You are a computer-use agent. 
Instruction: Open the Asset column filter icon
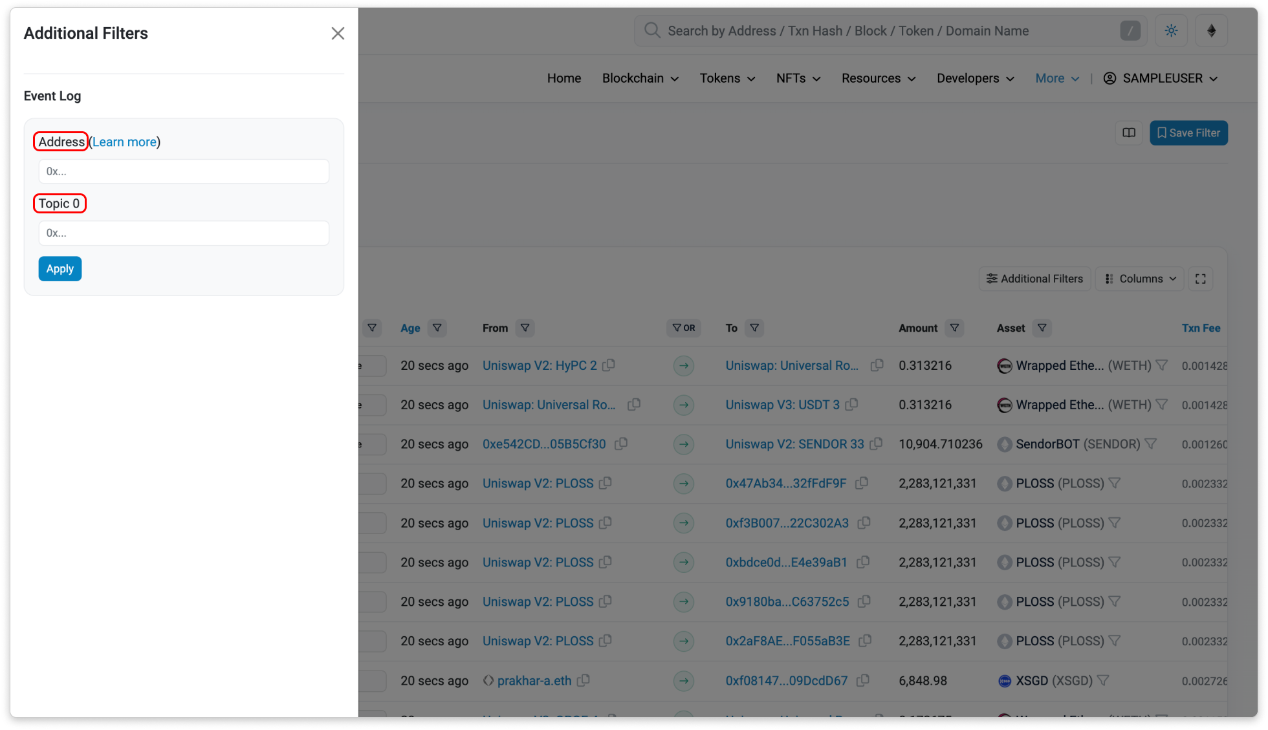[1042, 328]
